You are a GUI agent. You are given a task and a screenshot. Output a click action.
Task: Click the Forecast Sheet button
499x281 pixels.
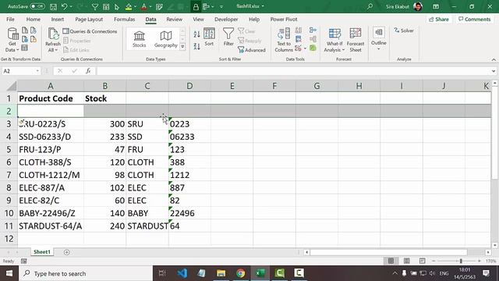pyautogui.click(x=356, y=40)
